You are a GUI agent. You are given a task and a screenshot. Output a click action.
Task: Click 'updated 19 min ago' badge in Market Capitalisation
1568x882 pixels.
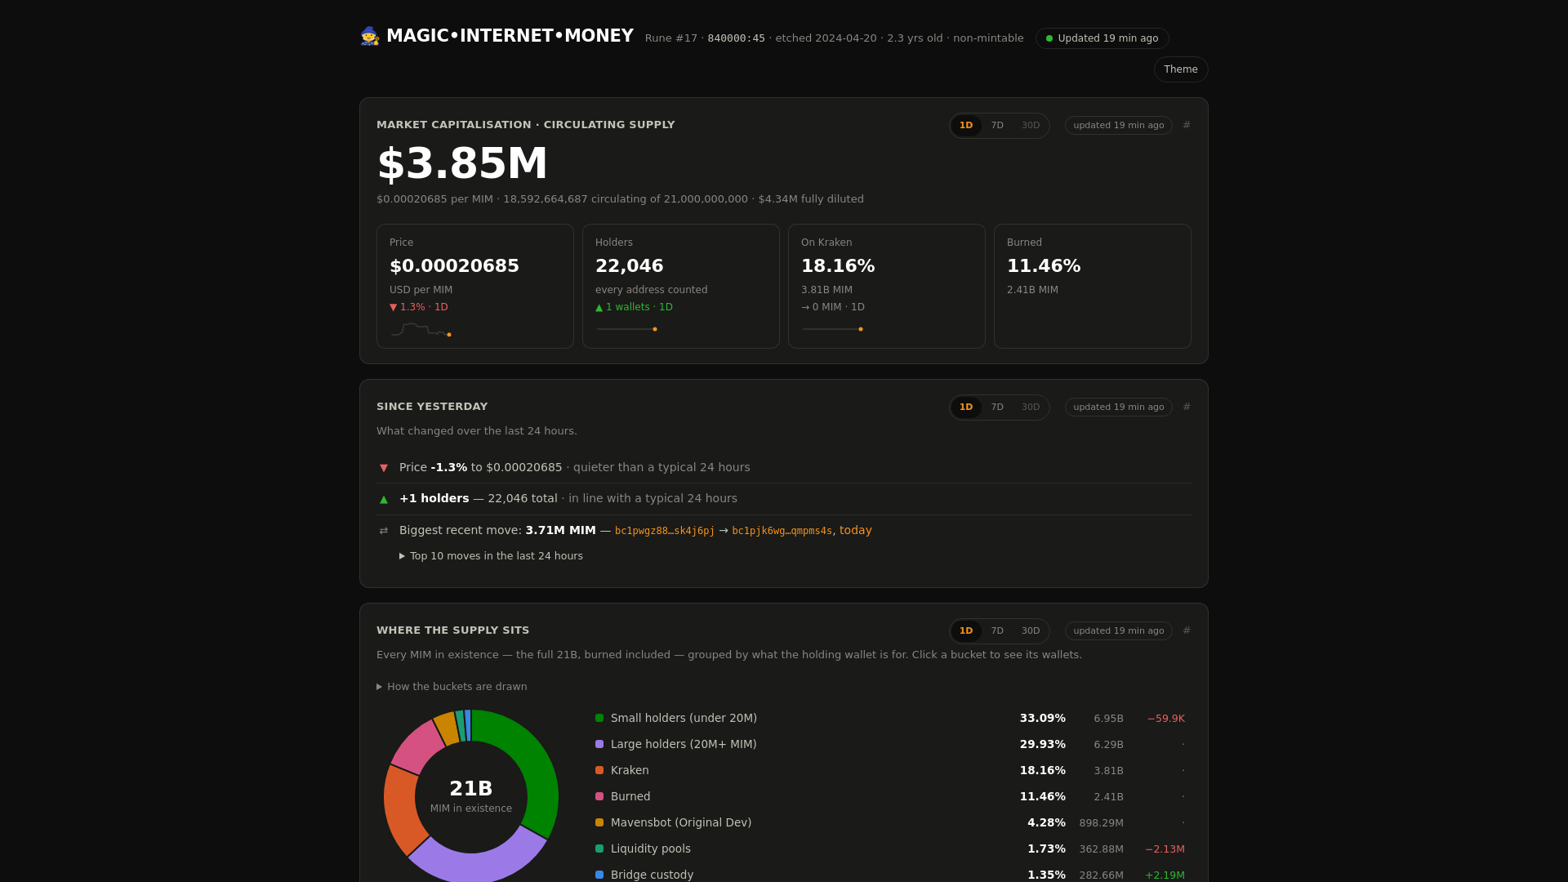1119,126
